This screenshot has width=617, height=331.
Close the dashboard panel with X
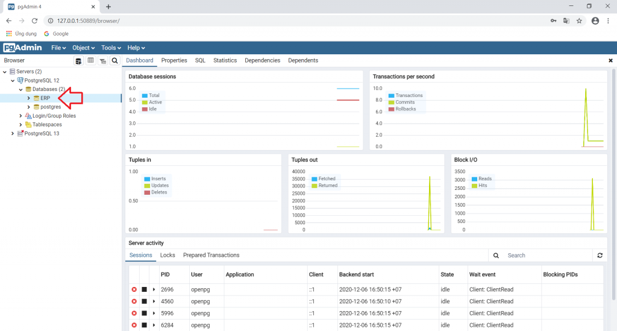pos(610,61)
